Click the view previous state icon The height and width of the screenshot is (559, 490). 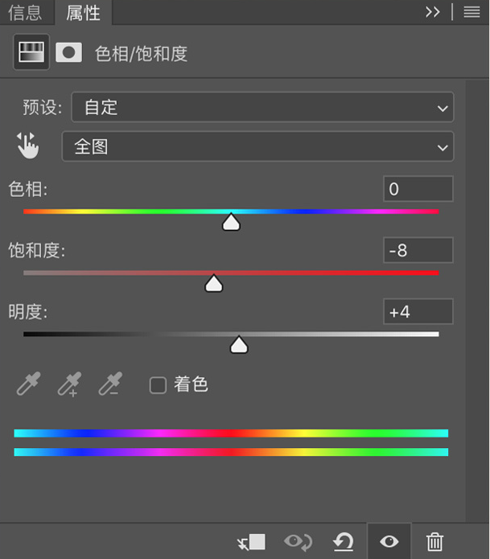pos(299,542)
